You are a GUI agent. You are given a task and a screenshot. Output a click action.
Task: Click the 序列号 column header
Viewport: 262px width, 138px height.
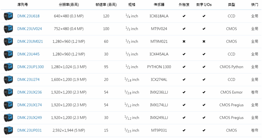pyautogui.click(x=23, y=5)
